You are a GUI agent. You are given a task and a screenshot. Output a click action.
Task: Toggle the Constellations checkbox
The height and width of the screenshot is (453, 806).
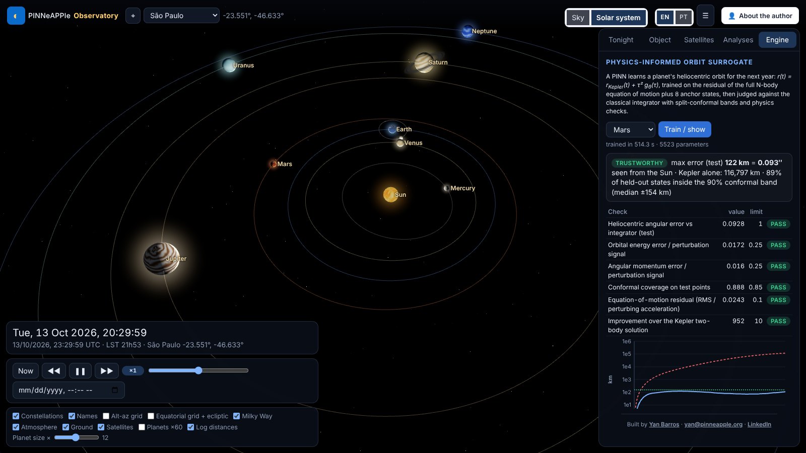[x=16, y=416]
